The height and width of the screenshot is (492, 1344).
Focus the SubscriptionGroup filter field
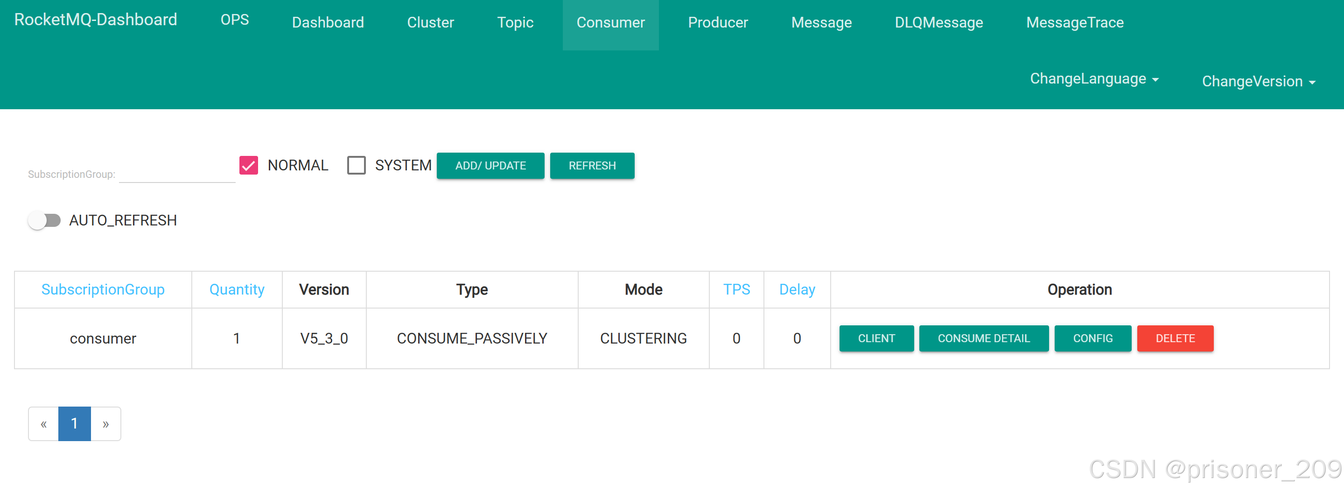(177, 173)
